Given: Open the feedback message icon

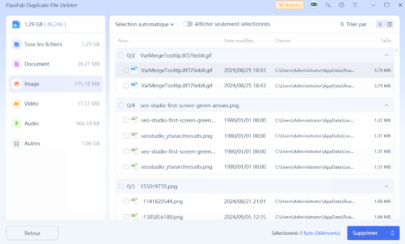Looking at the screenshot, I should point(341,5).
